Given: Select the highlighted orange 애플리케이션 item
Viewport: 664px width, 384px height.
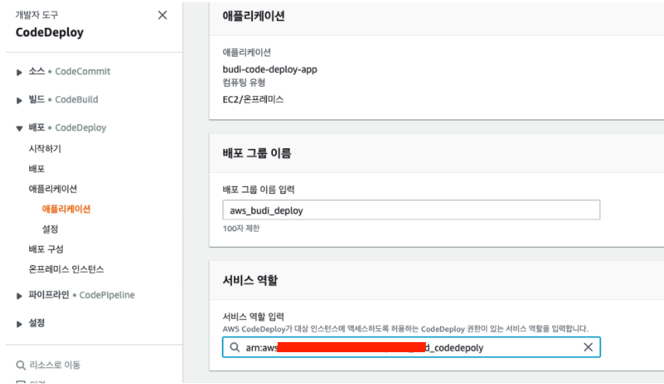Looking at the screenshot, I should (x=66, y=209).
